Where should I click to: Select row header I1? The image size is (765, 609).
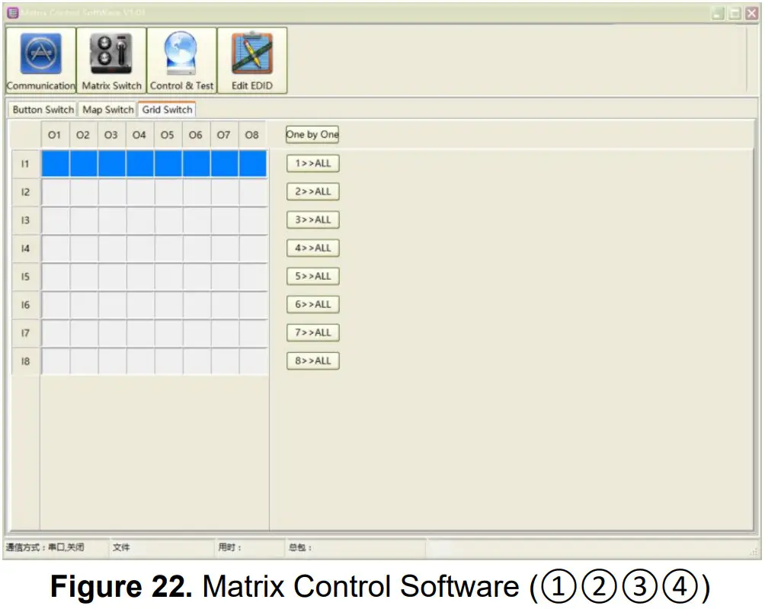25,164
